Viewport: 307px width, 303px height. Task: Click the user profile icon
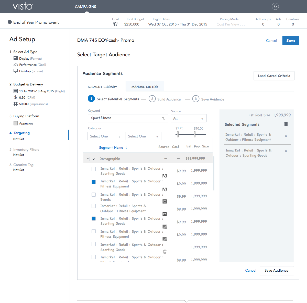pyautogui.click(x=275, y=6)
